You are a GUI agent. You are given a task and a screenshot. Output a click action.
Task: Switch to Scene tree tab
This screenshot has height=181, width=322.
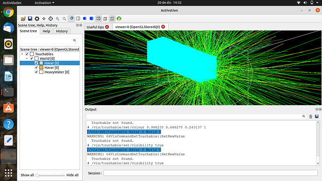pos(28,31)
